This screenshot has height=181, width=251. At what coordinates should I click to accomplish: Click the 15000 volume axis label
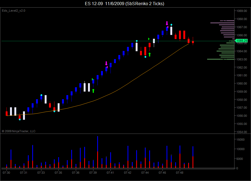tap(241, 140)
